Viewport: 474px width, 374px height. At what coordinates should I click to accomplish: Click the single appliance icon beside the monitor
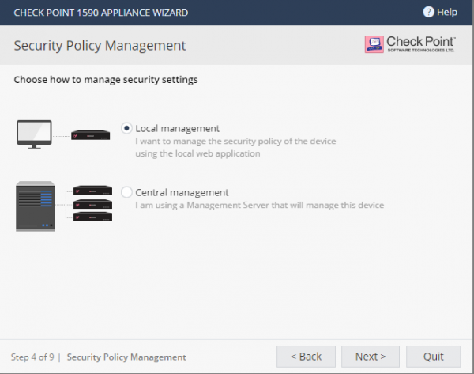(x=90, y=134)
